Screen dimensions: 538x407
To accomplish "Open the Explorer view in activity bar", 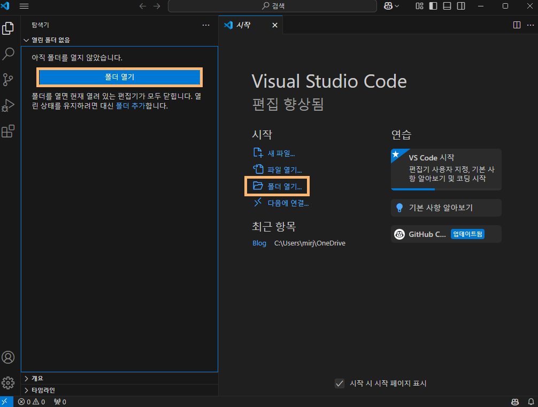I will (x=8, y=28).
